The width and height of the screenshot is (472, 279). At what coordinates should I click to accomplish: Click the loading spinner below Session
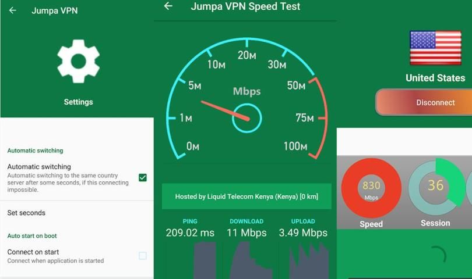point(437,256)
